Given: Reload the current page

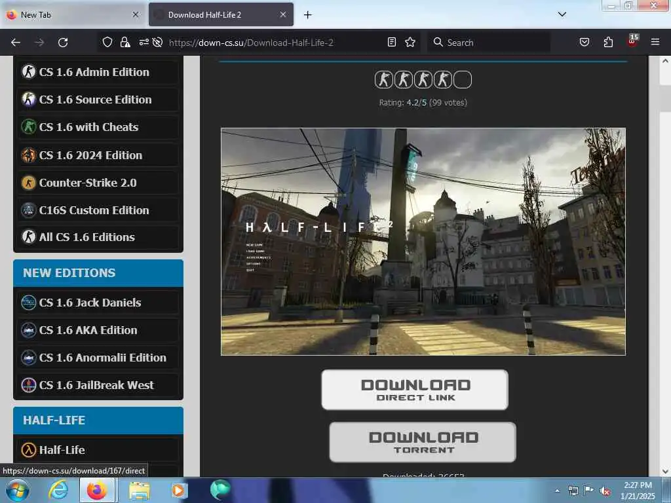Looking at the screenshot, I should (x=63, y=43).
